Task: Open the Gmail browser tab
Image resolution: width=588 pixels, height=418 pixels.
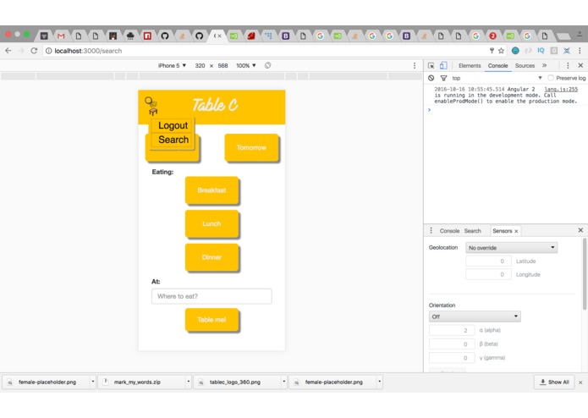Action: [x=61, y=36]
